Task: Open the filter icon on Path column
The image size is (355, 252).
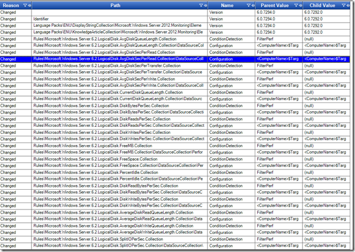Action: click(x=201, y=5)
